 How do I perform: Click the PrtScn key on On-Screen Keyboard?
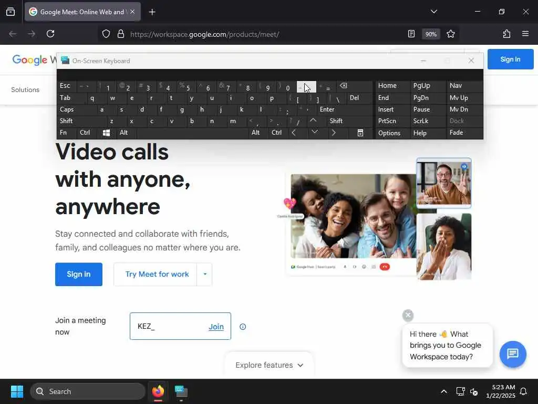392,121
